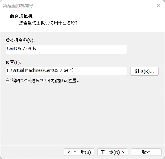This screenshot has height=159, width=165.
Task: Click the "编辑" word in hint
Action: point(16,81)
